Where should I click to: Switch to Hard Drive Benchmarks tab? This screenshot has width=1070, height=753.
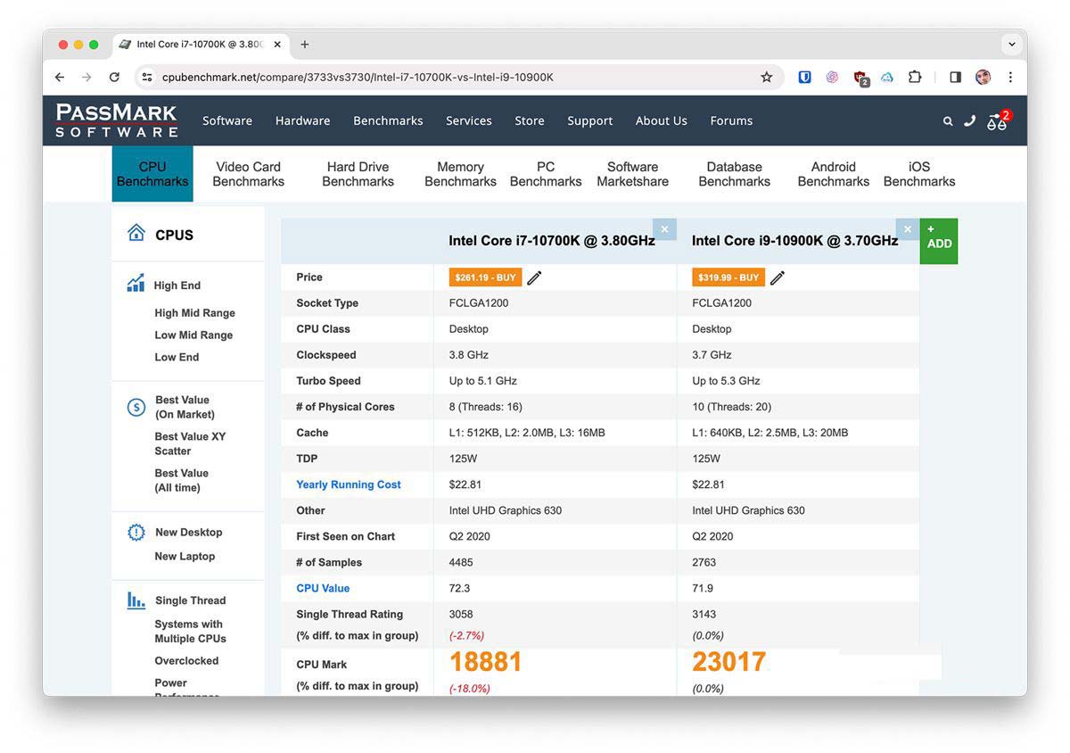(358, 174)
